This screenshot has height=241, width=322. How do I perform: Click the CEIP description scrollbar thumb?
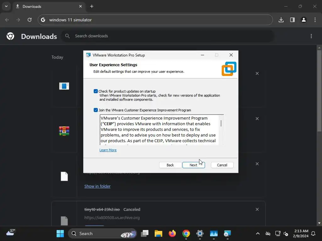point(221,123)
